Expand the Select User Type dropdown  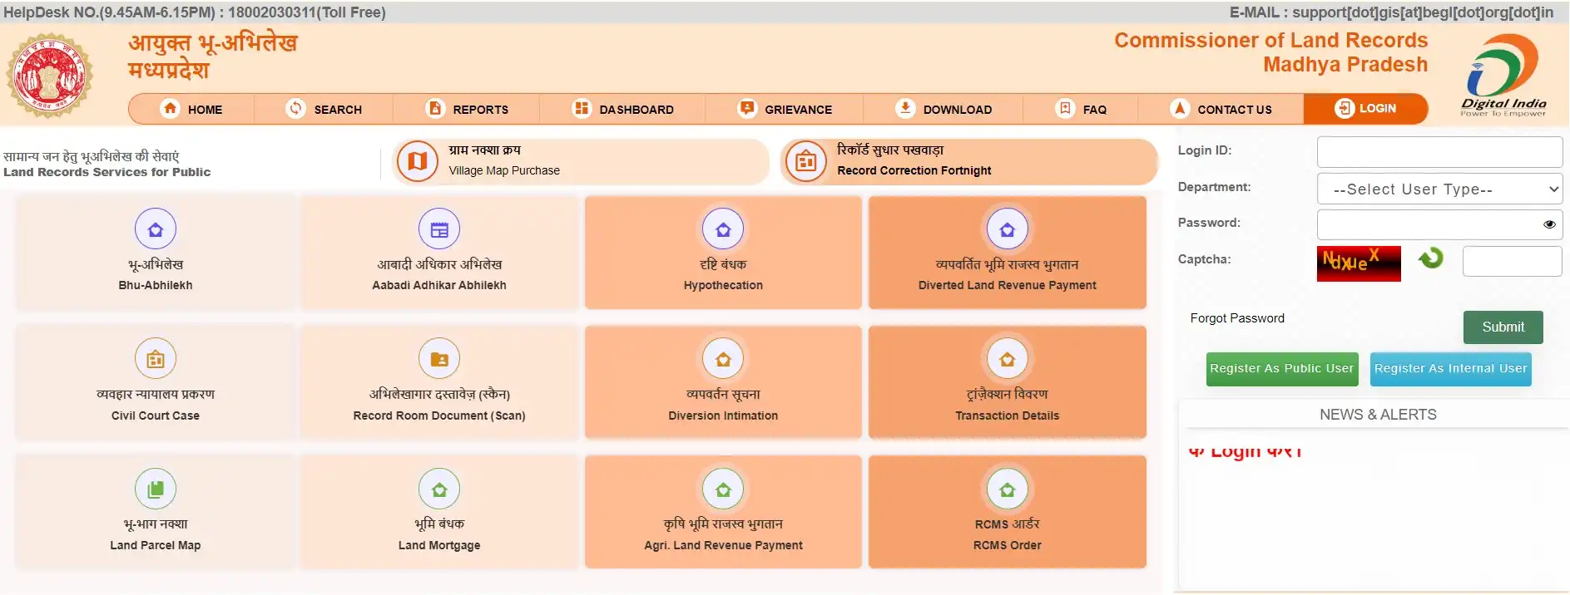point(1439,189)
